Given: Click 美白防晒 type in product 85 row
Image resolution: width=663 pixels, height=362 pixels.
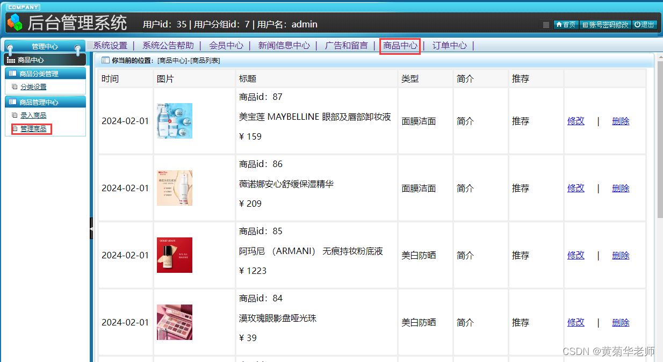Looking at the screenshot, I should click(x=419, y=256).
